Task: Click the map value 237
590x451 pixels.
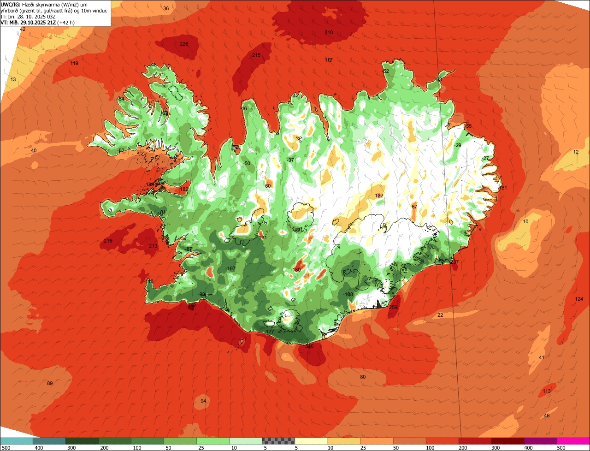Action: coord(455,262)
